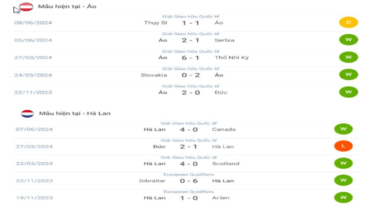Click the orange L badge for Đức–Hà Lan

pos(343,147)
